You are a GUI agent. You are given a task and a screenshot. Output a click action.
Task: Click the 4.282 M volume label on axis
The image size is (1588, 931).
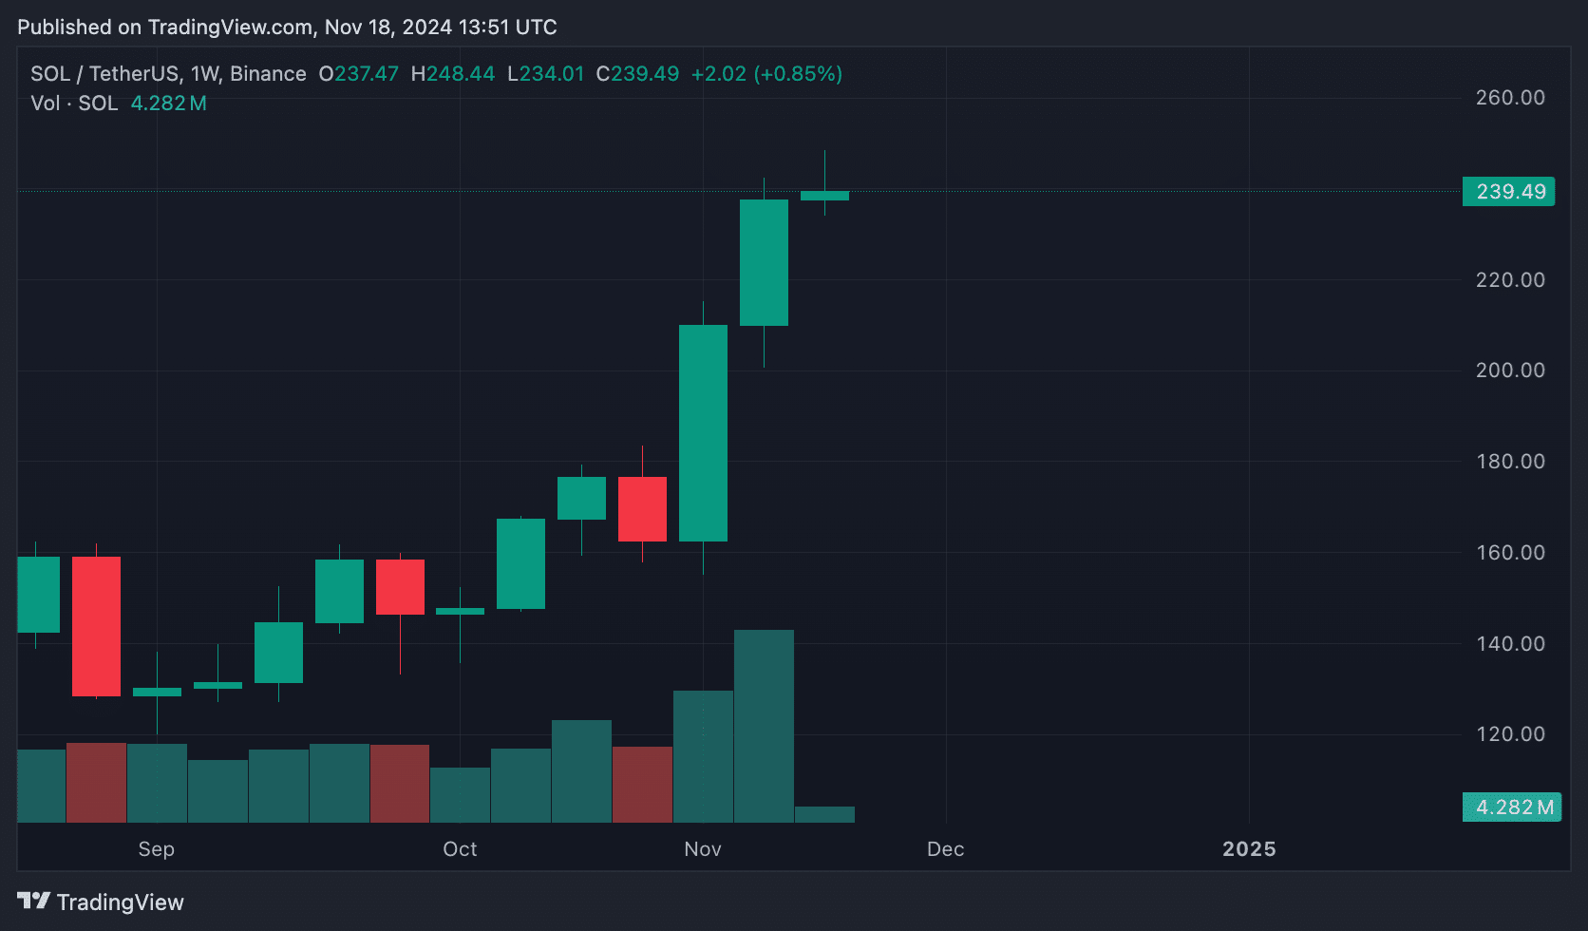pos(1512,807)
